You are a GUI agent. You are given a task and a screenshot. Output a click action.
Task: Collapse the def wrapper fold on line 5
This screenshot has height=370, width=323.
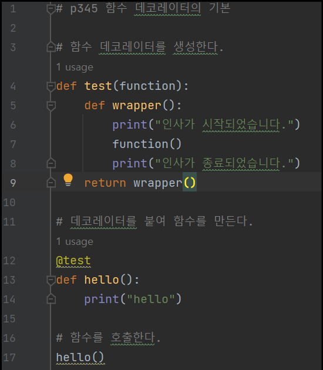pyautogui.click(x=51, y=106)
